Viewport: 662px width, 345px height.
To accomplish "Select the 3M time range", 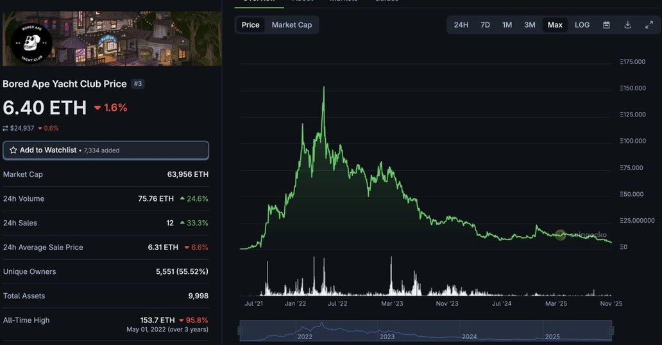I will point(529,25).
